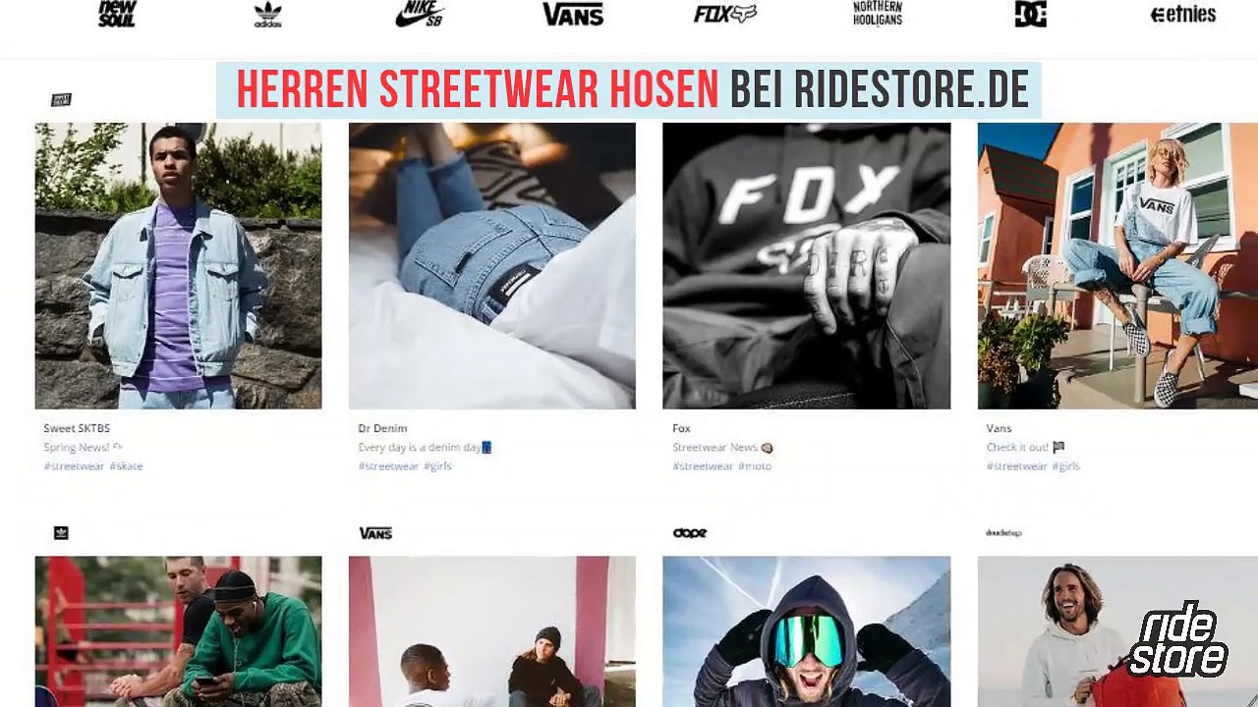Open snowboarder with green goggles photo
This screenshot has height=707, width=1258.
click(x=806, y=631)
